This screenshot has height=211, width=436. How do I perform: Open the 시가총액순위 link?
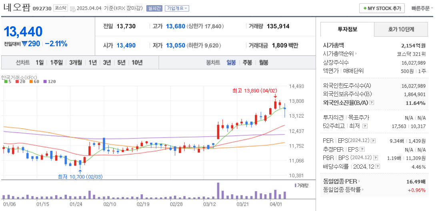pyautogui.click(x=340, y=54)
